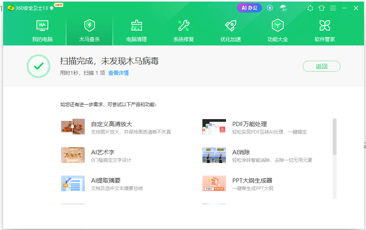Open the 软件管家 flower icon
Image resolution: width=366 pixels, height=230 pixels.
[325, 25]
